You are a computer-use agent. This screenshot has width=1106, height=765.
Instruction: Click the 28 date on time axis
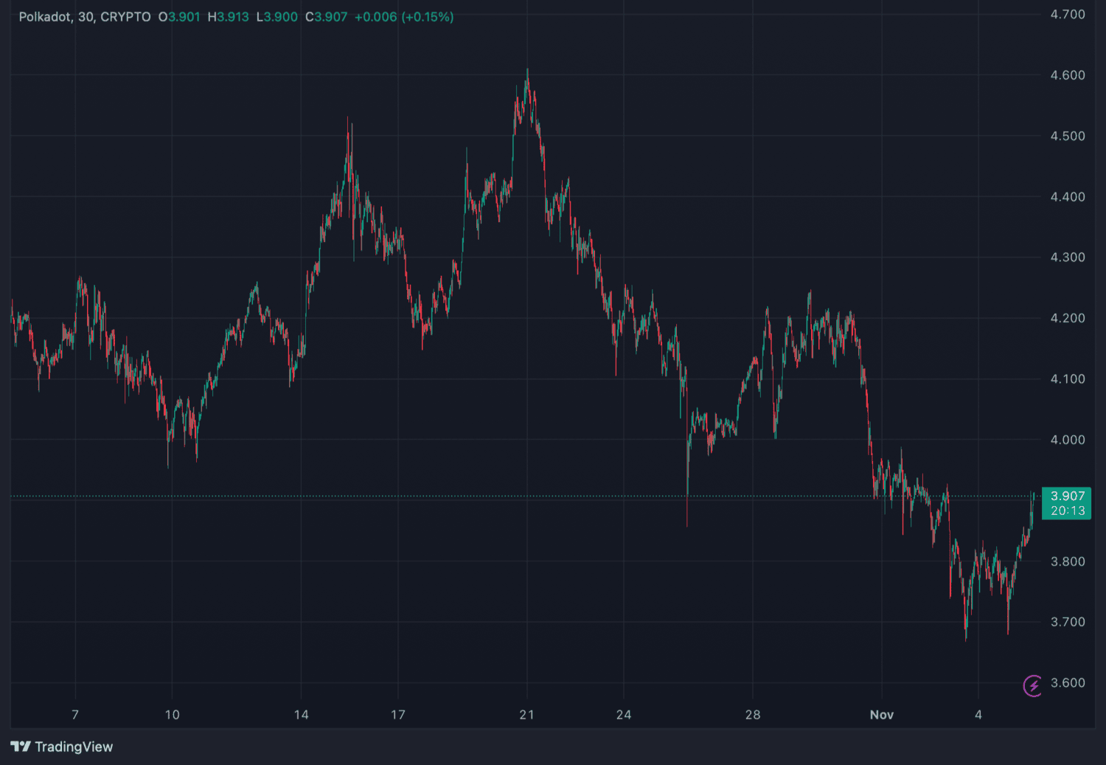pyautogui.click(x=752, y=714)
